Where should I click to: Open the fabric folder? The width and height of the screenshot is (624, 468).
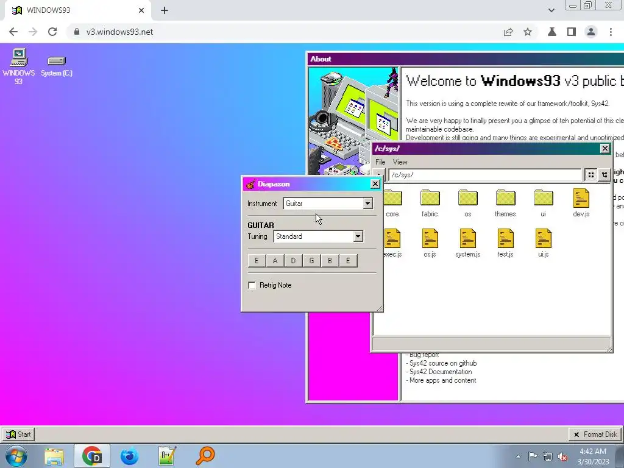pyautogui.click(x=430, y=204)
